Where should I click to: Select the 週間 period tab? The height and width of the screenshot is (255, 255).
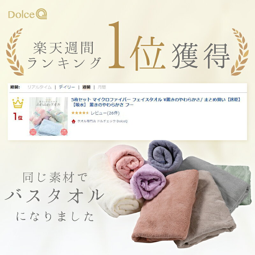coord(86,87)
